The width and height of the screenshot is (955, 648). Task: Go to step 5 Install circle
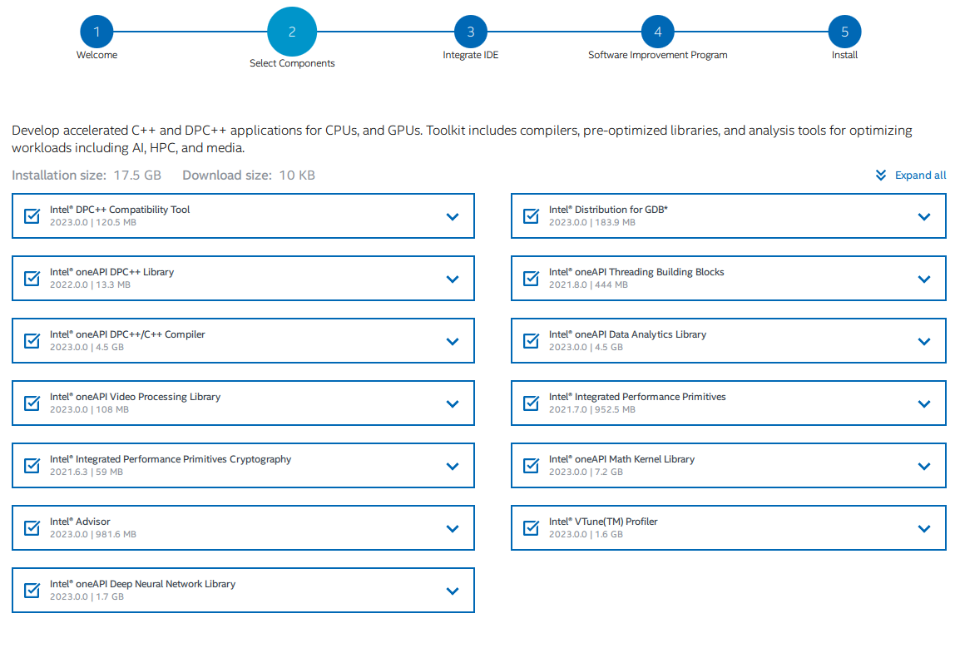(x=844, y=32)
